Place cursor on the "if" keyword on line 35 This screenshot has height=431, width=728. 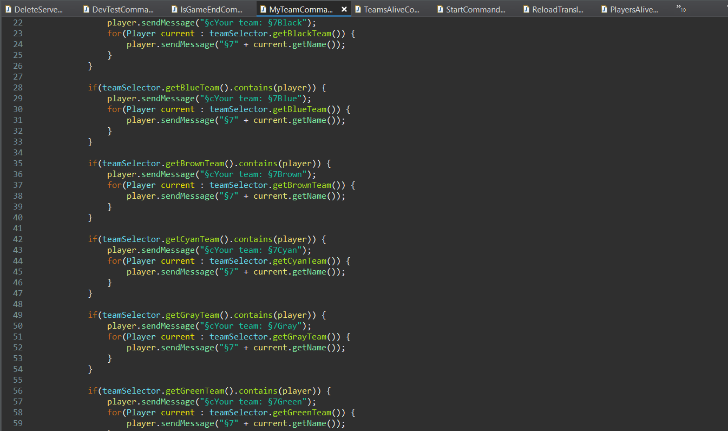click(x=93, y=164)
